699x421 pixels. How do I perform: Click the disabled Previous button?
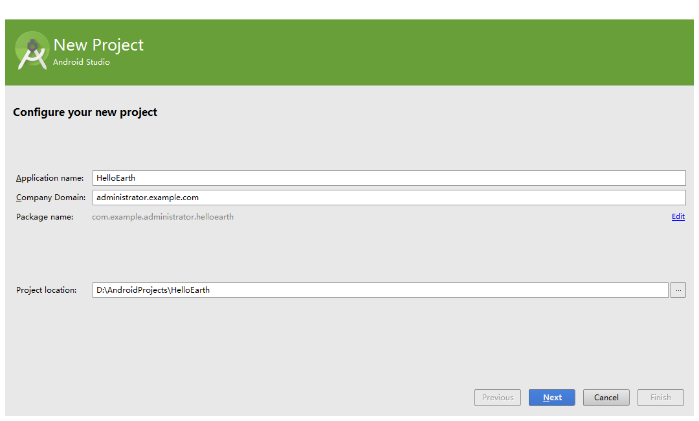498,398
